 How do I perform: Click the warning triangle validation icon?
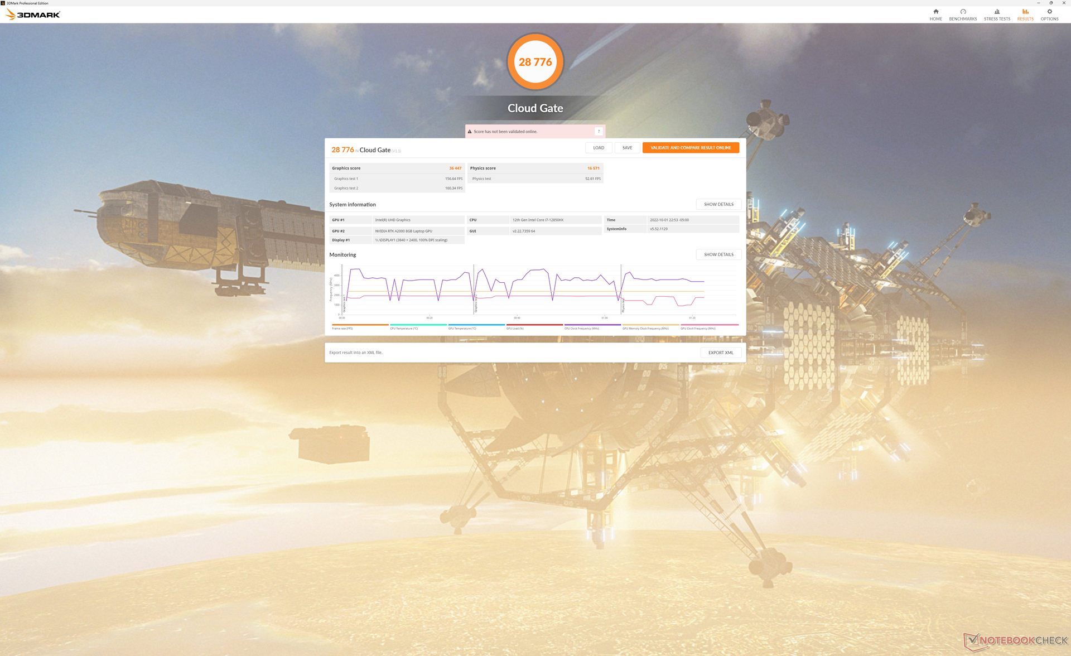[470, 132]
